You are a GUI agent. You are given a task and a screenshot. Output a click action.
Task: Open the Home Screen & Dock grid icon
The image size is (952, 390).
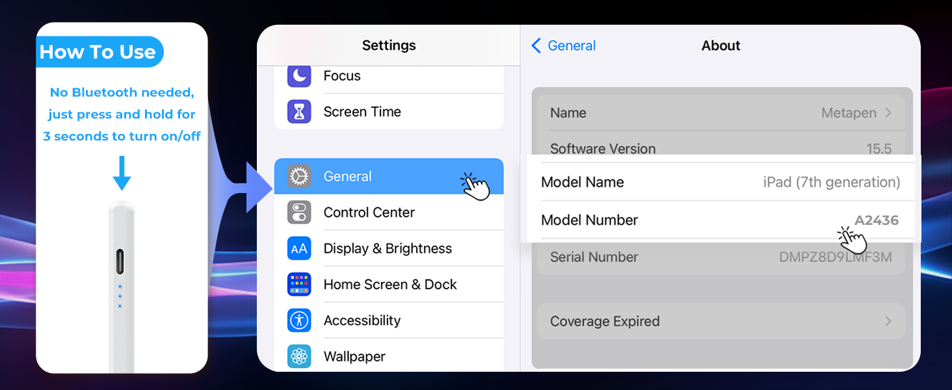coord(299,285)
